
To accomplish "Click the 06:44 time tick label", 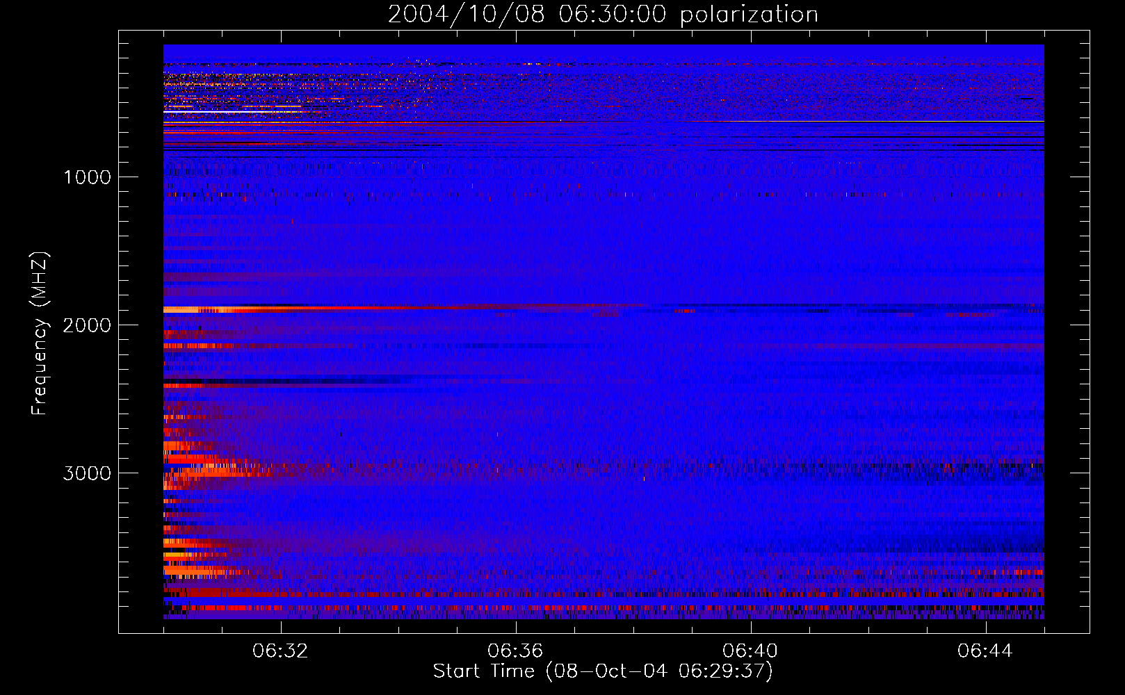I will coord(985,651).
